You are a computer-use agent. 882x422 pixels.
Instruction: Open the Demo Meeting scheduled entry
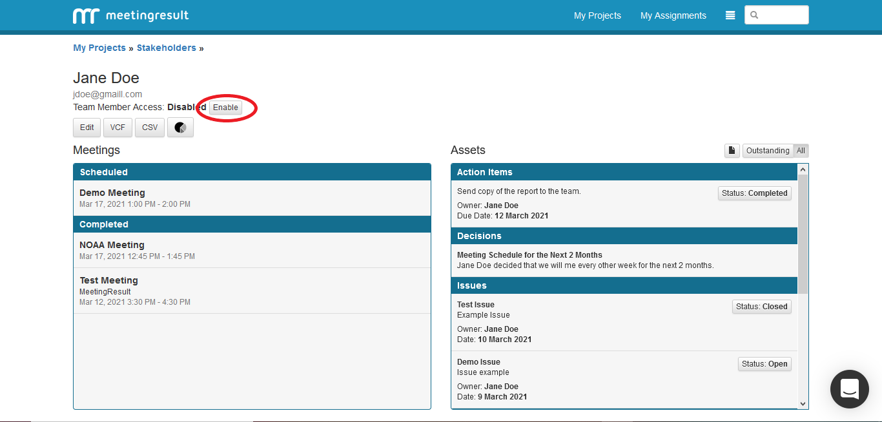(112, 193)
